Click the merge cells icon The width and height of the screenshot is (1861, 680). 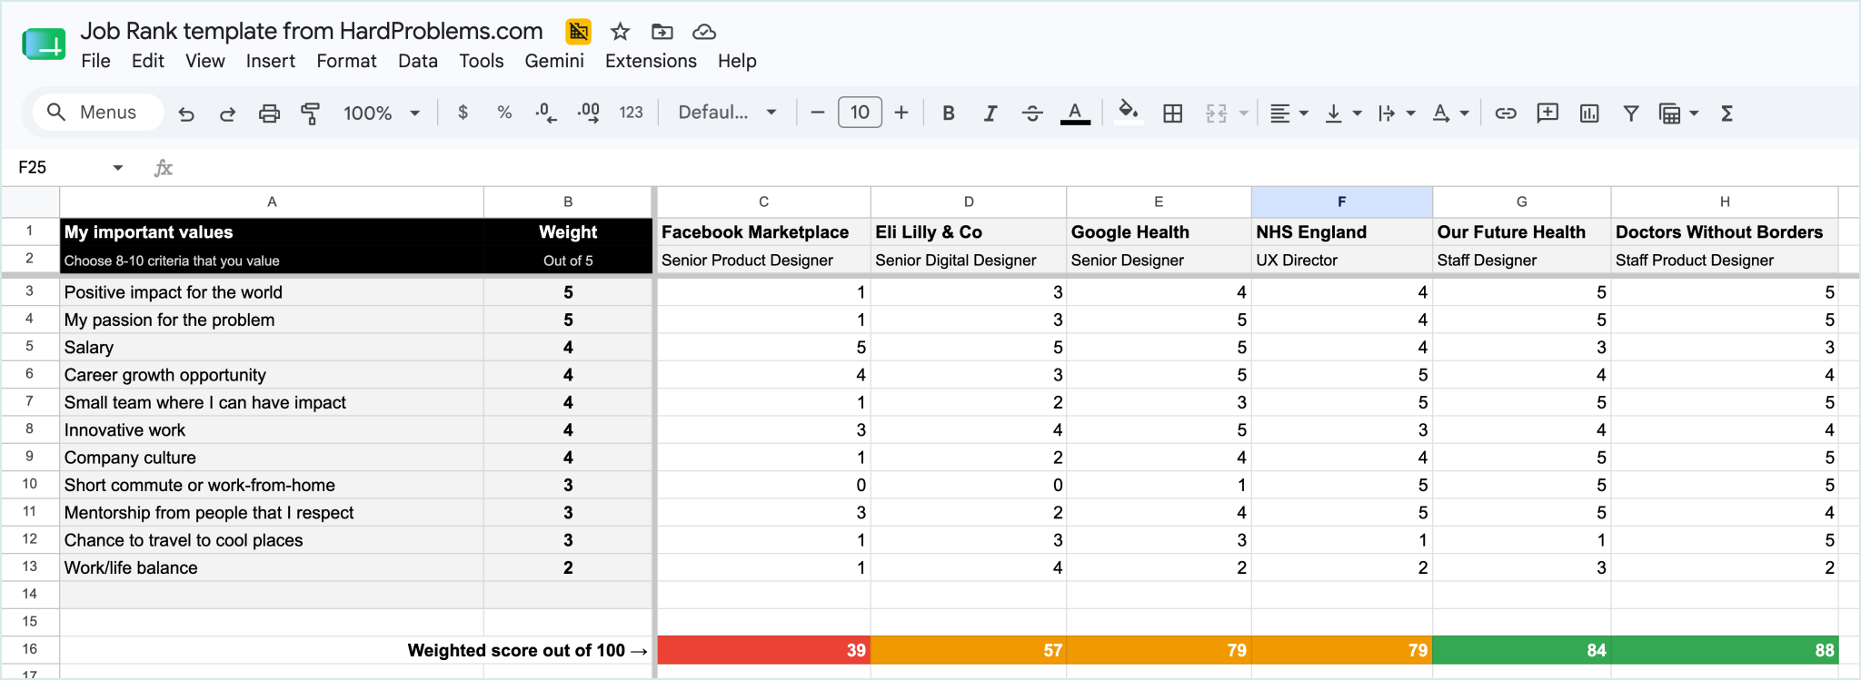tap(1217, 113)
